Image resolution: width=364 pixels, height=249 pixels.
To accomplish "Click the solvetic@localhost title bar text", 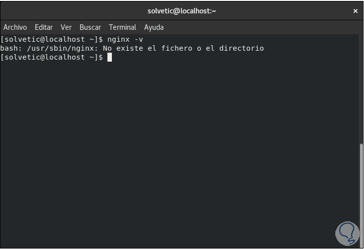I will (x=182, y=11).
